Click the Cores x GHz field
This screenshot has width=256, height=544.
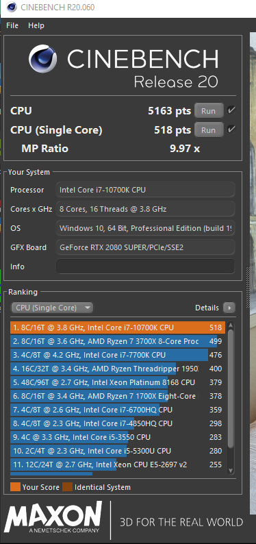point(146,209)
